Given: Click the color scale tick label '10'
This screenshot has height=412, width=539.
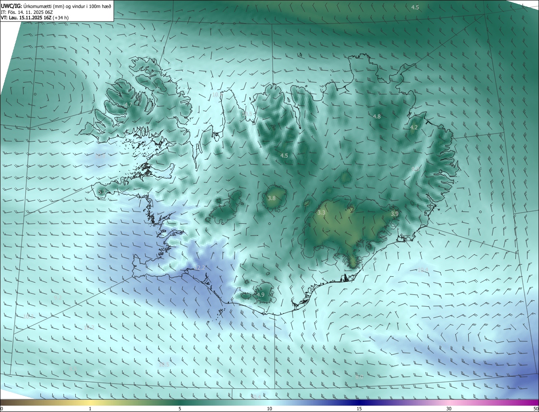Looking at the screenshot, I should click(269, 409).
